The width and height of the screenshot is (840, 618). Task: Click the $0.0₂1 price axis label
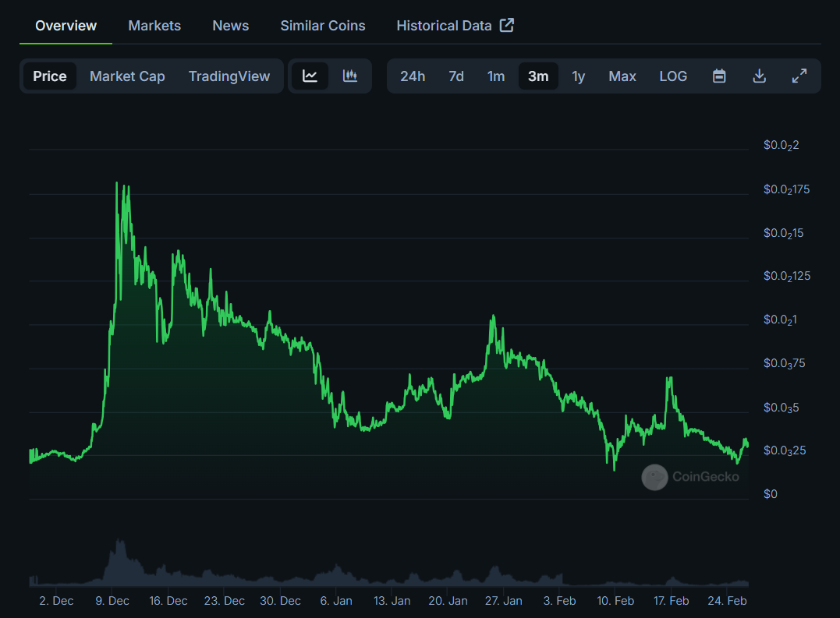click(780, 320)
